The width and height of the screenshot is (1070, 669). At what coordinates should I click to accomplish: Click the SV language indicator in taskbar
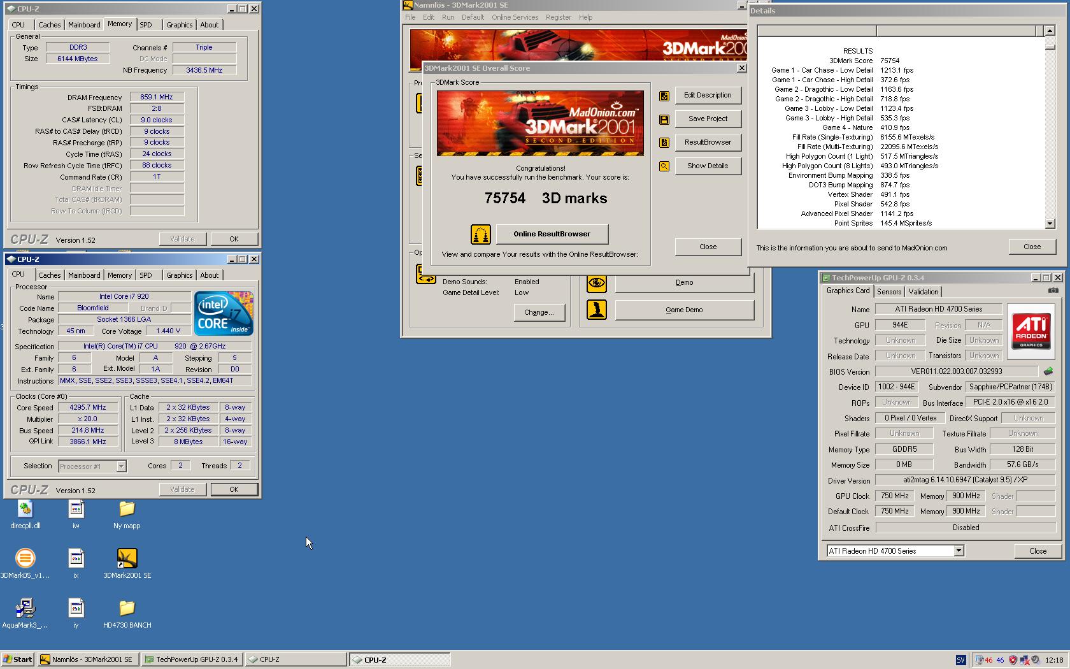tap(961, 660)
